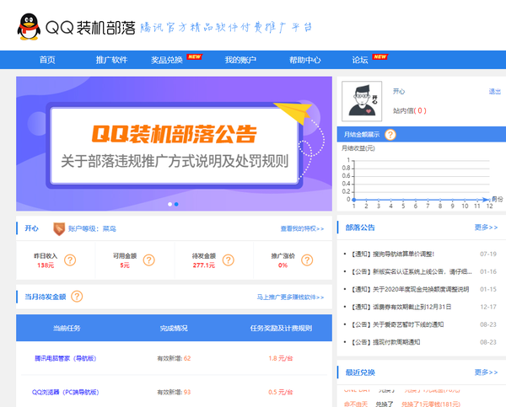Click the account level badge icon
Image resolution: width=506 pixels, height=407 pixels.
tap(59, 229)
